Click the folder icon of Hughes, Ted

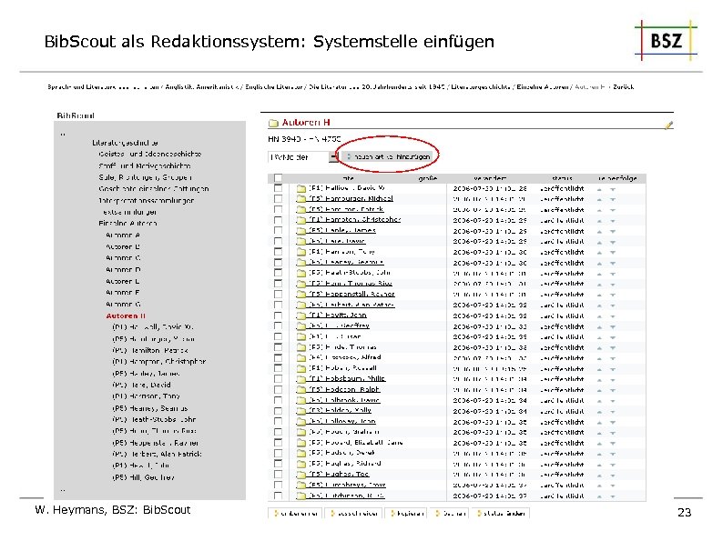click(x=301, y=475)
